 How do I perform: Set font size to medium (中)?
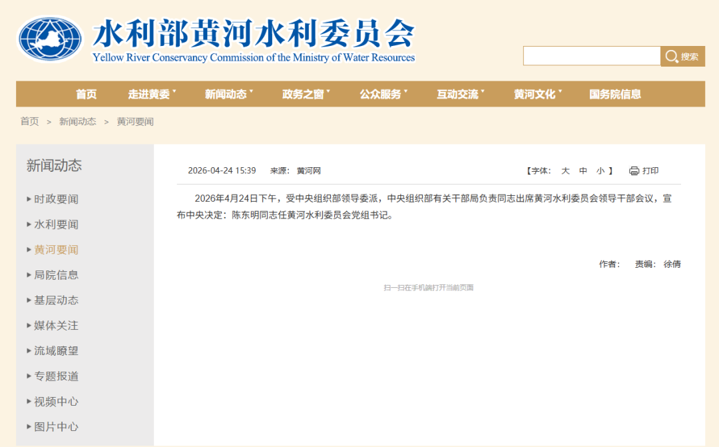(583, 171)
